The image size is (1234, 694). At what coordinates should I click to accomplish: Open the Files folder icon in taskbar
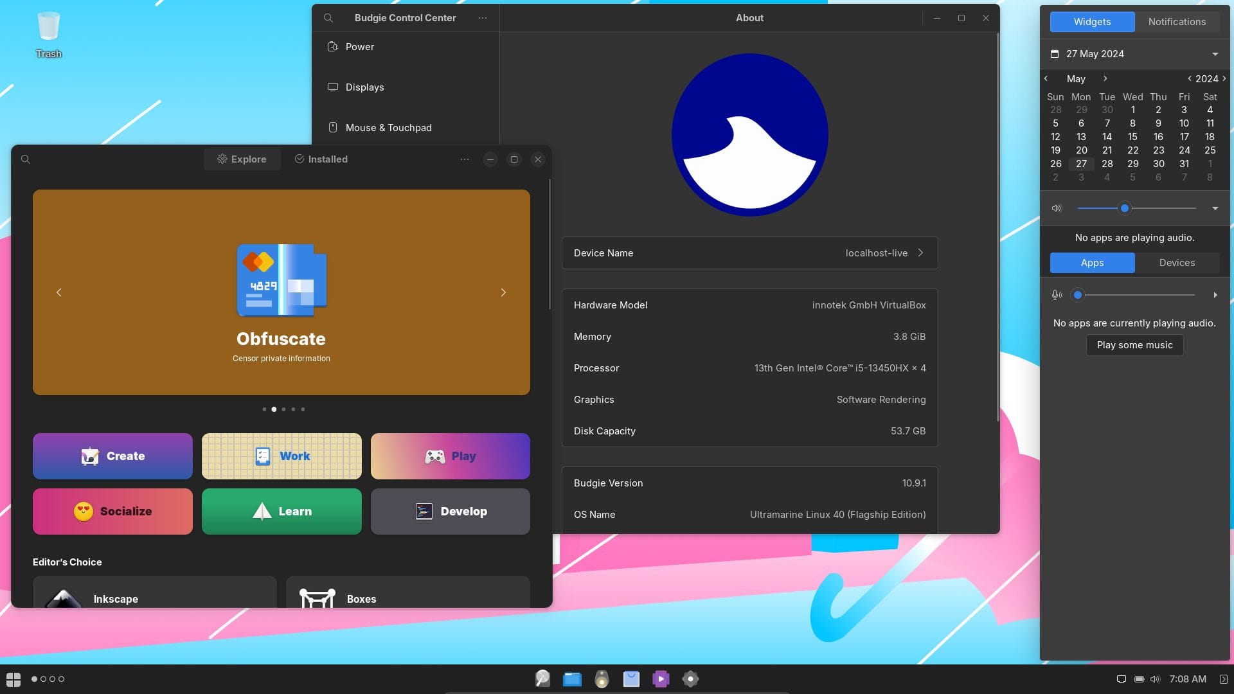[572, 679]
